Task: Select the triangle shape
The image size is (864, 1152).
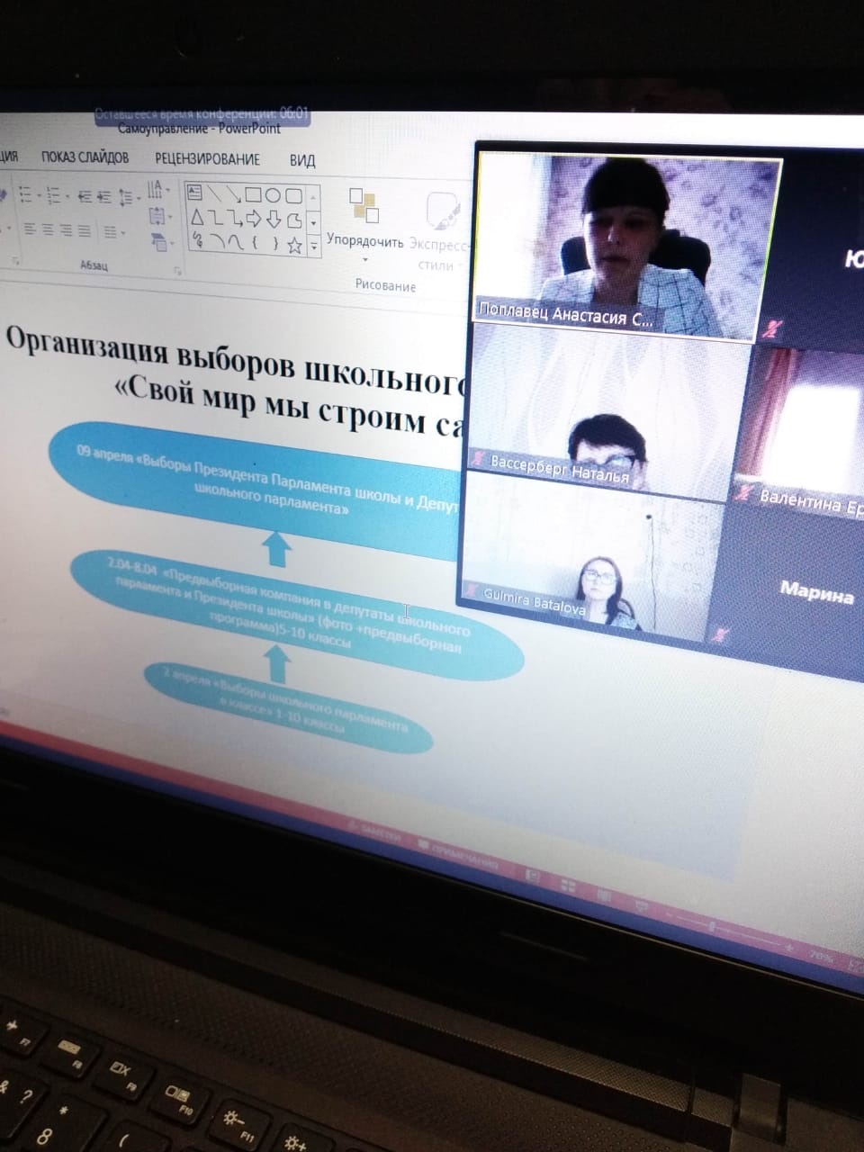Action: click(197, 217)
